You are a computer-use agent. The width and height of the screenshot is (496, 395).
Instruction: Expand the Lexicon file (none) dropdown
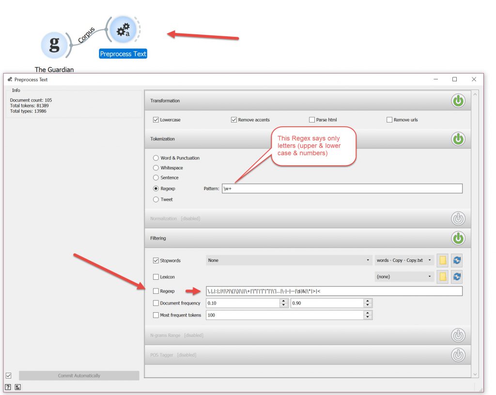click(403, 277)
